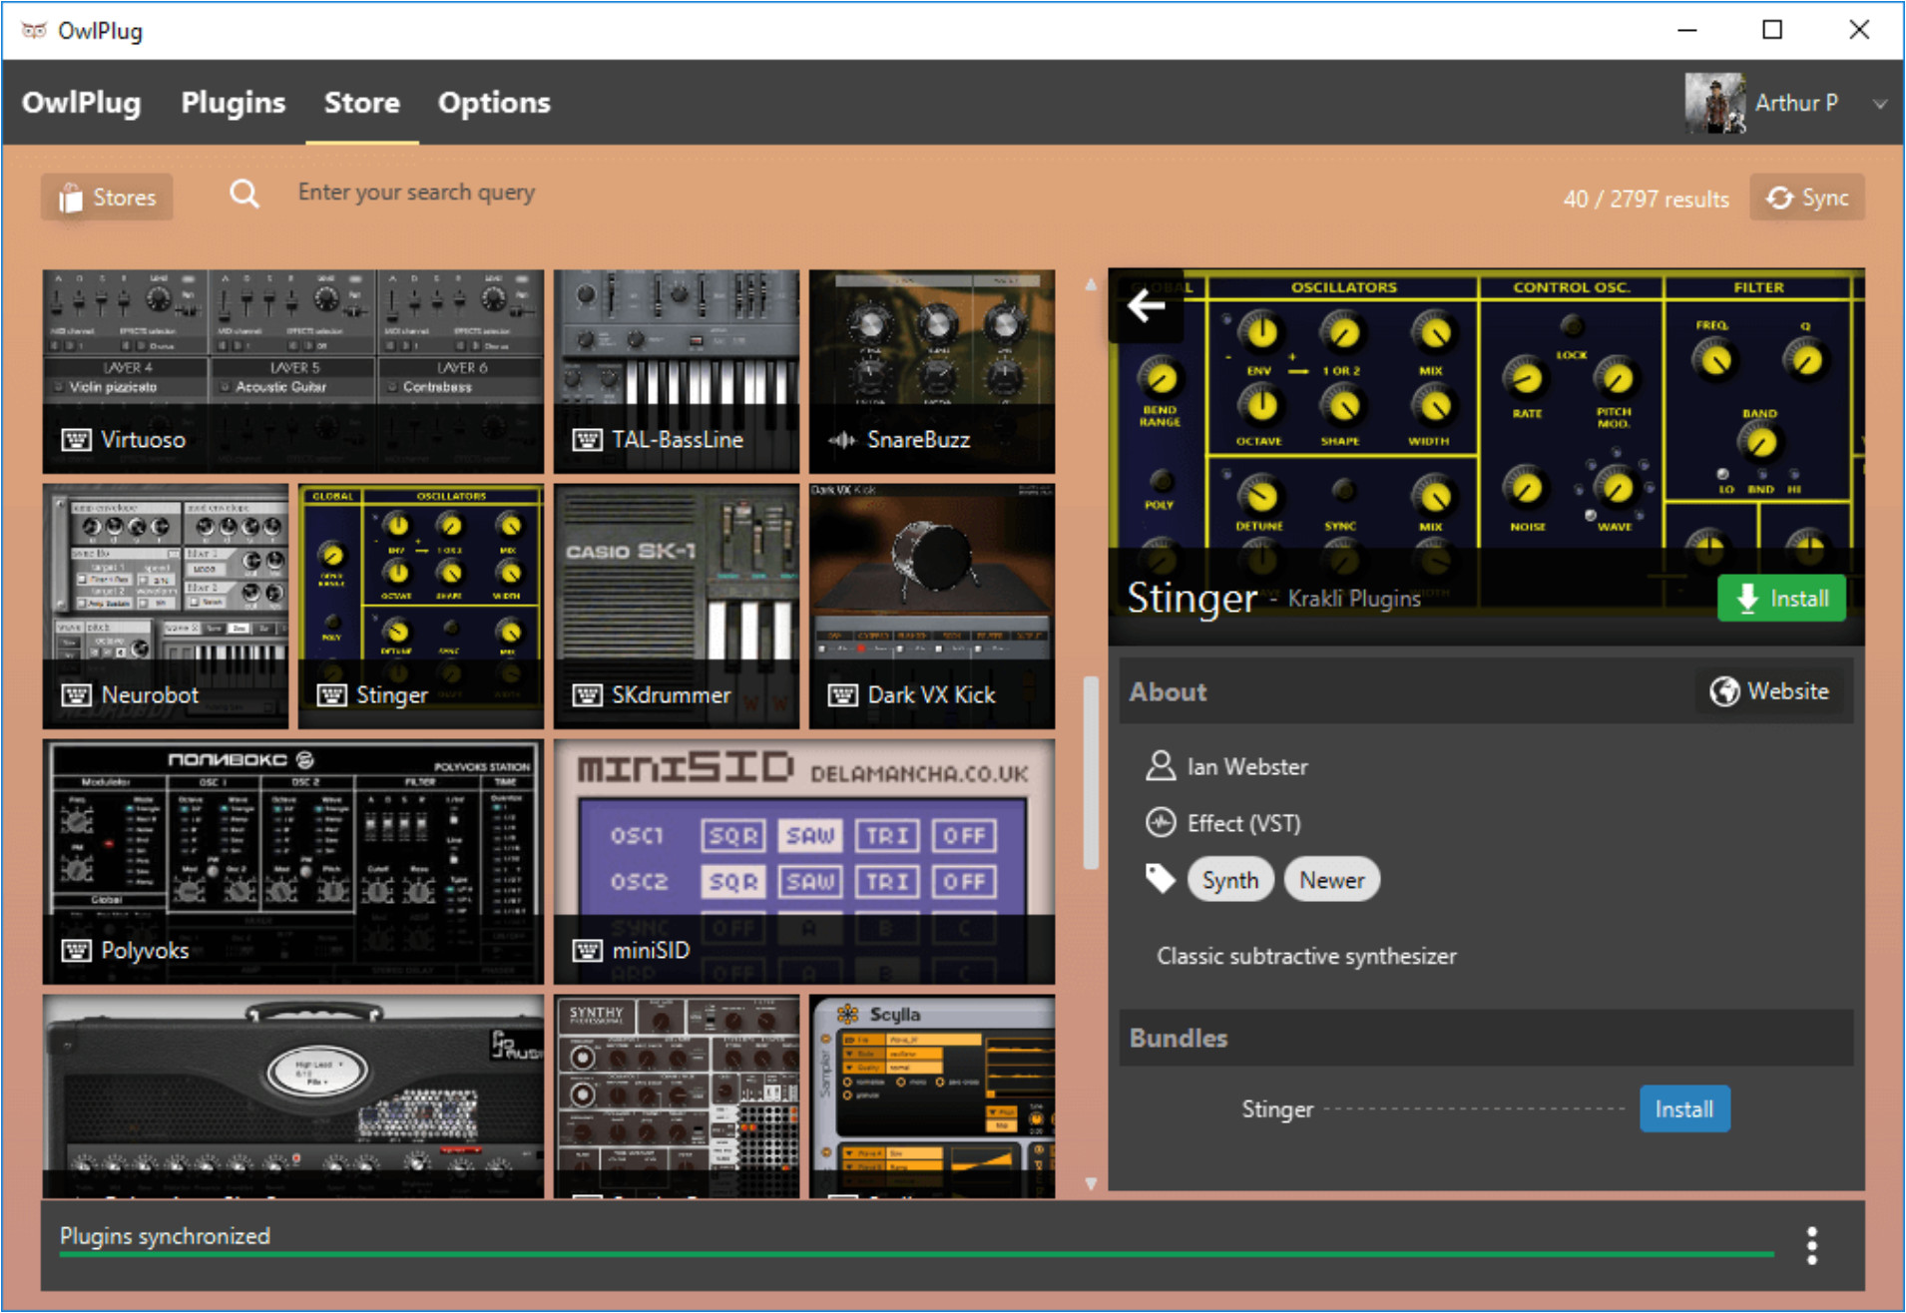Open the Stinger Website link

tap(1771, 691)
